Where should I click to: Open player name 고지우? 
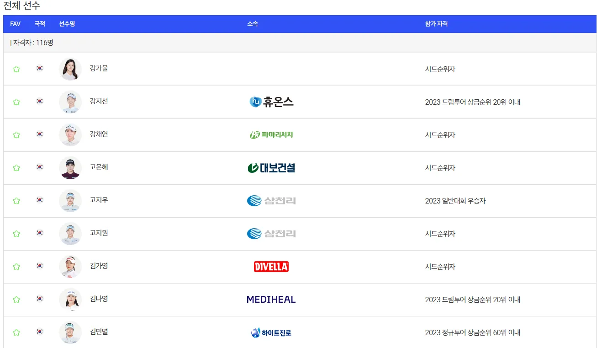click(x=99, y=200)
